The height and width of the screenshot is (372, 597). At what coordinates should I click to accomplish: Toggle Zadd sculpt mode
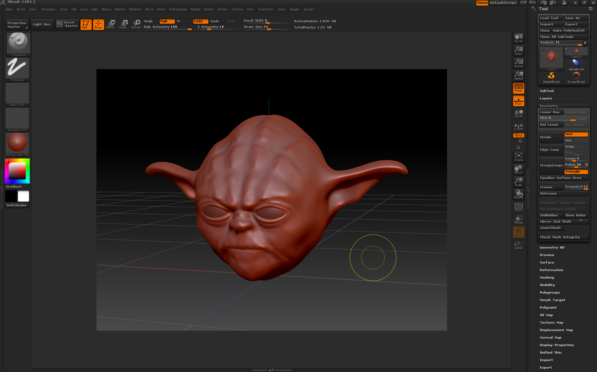[x=201, y=21]
